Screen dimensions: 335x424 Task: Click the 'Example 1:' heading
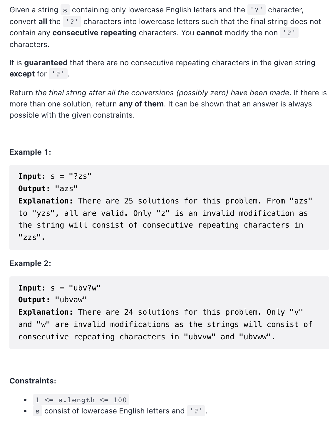click(x=30, y=152)
